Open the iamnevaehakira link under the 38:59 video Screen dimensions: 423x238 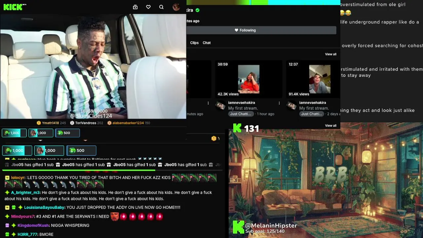tap(242, 103)
